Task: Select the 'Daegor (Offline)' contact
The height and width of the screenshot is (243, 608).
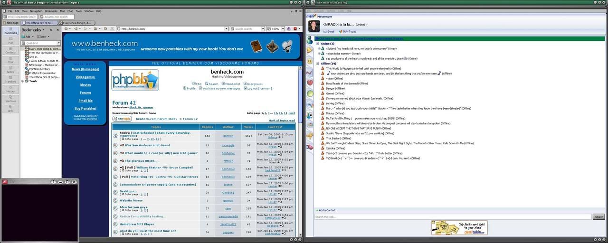Action: (x=335, y=88)
